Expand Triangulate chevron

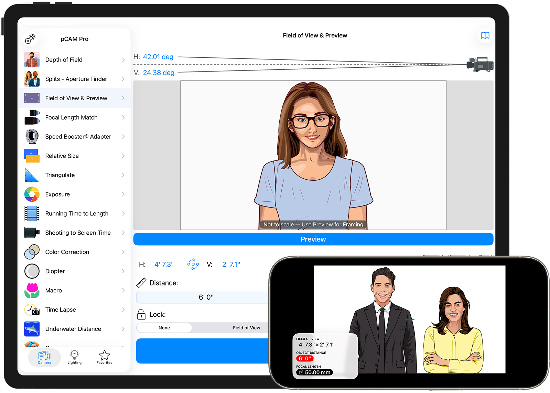pos(123,175)
